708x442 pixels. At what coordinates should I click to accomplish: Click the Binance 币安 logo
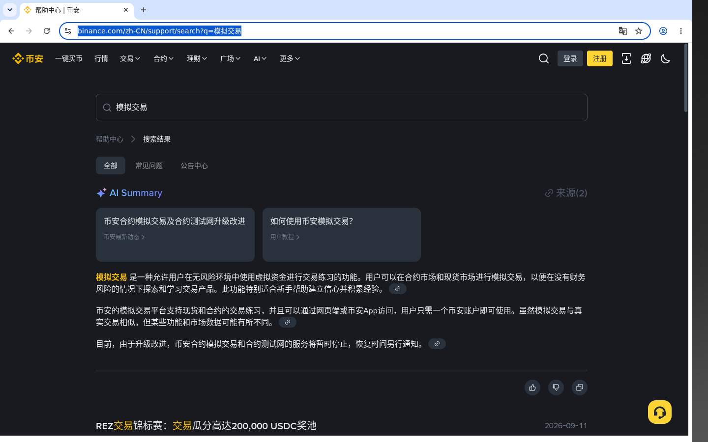[28, 58]
